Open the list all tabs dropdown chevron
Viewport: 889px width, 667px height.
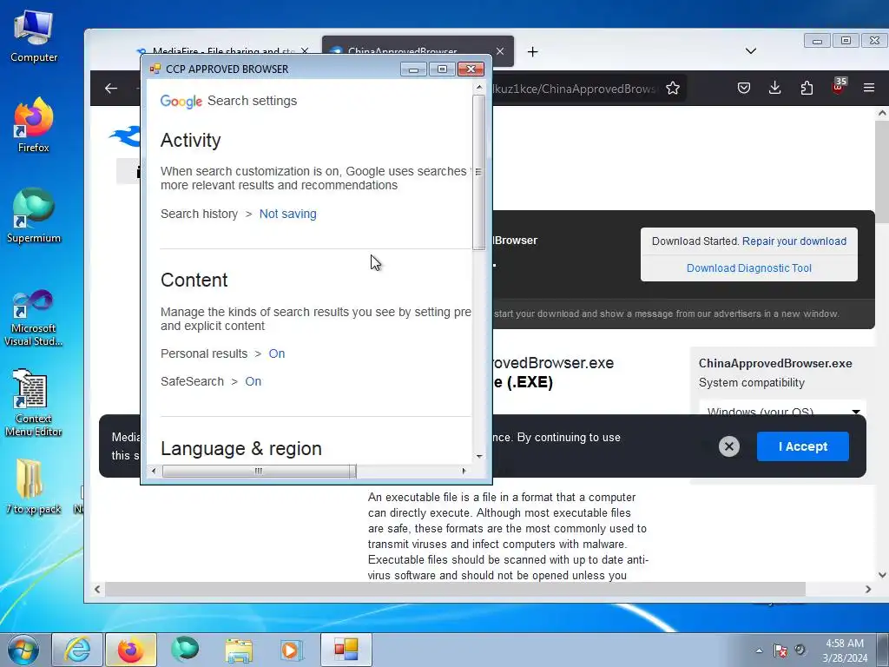point(751,51)
